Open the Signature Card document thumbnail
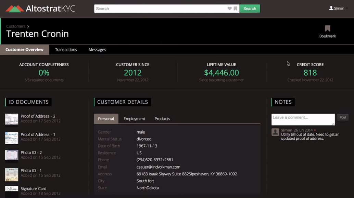 [x=11, y=190]
